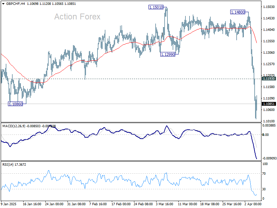
Task: Click the RSI scale value 30
Action: 264,189
